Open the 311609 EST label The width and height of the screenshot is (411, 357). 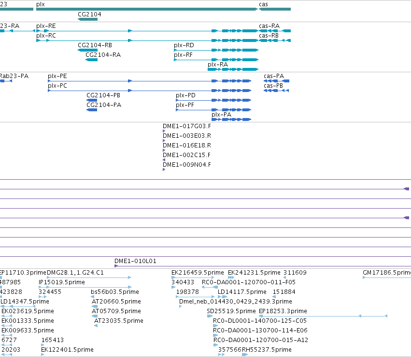[295, 273]
